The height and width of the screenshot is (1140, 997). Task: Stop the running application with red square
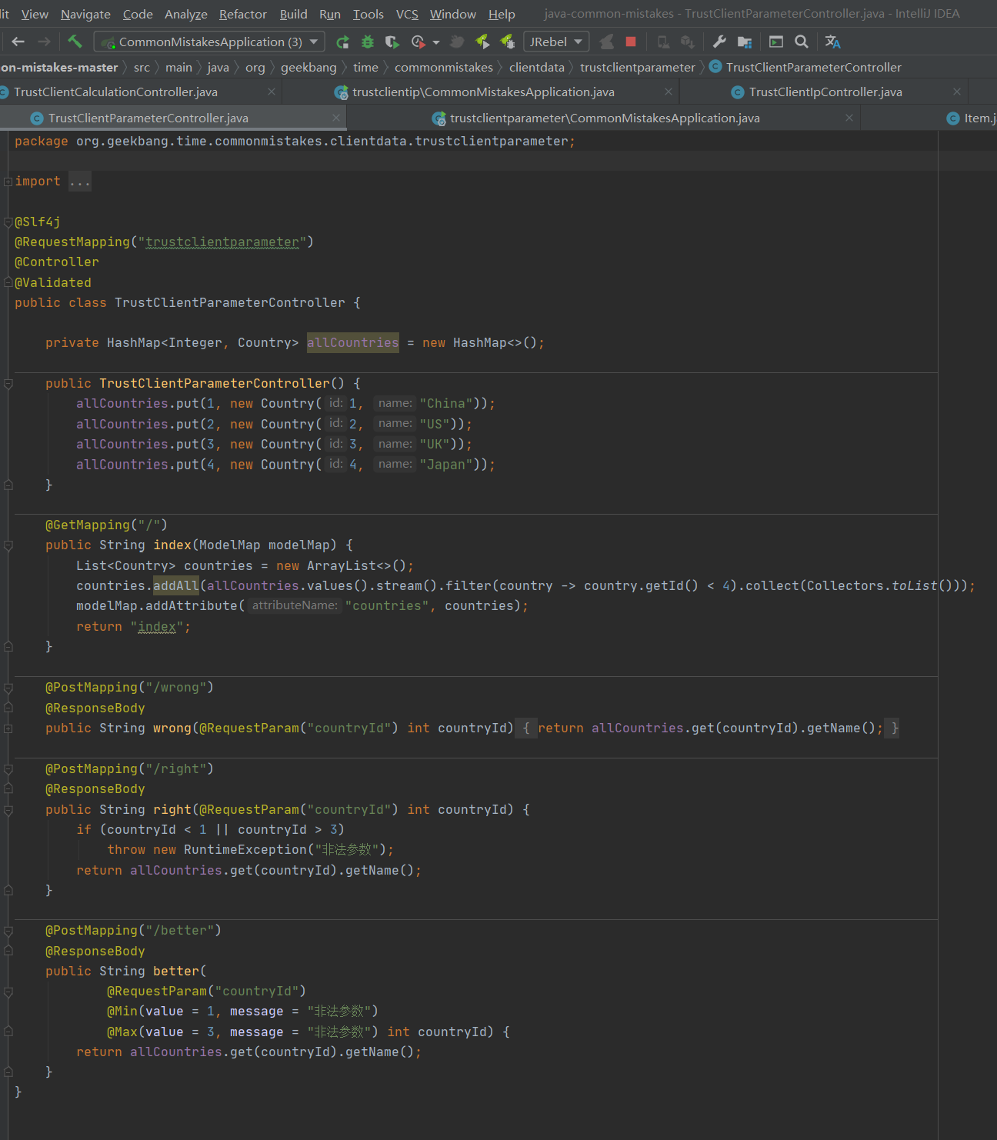(x=631, y=42)
